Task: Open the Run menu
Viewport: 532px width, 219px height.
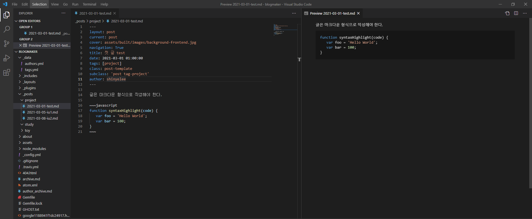Action: [75, 4]
